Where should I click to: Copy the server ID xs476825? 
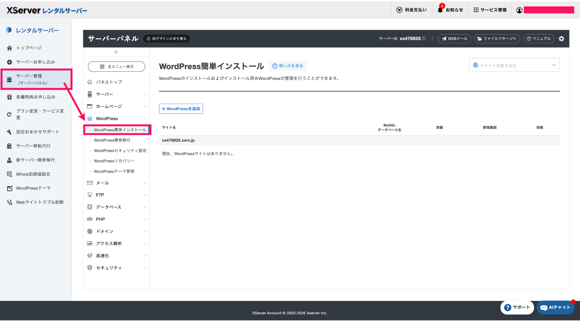click(x=424, y=38)
